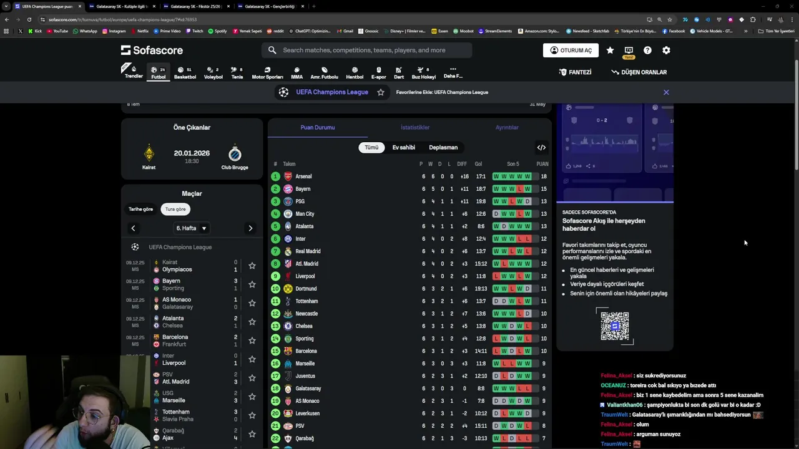Star the AS Monaco vs Galatasaray match
799x449 pixels.
coord(252,303)
